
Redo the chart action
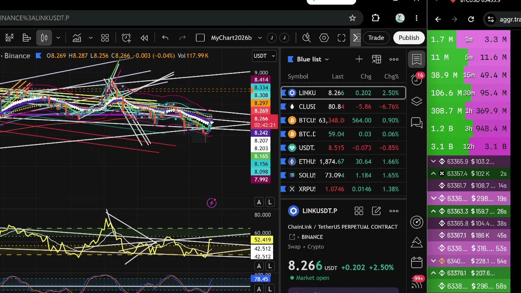(x=182, y=38)
